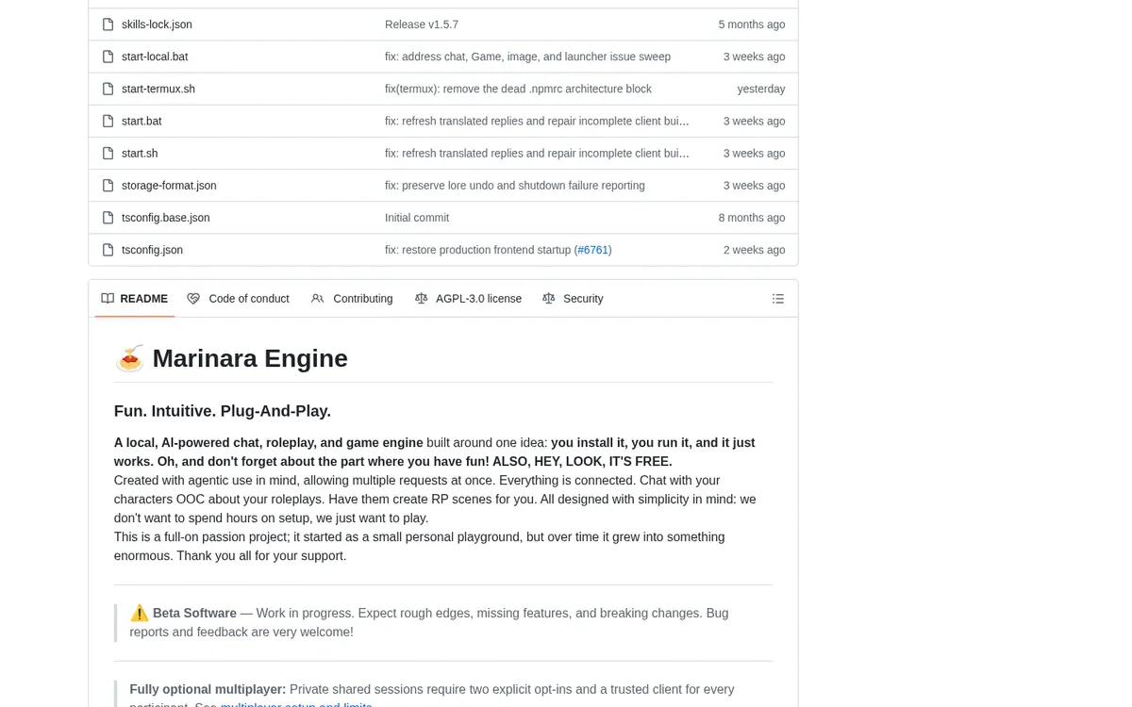Open the start-termux.sh file

click(158, 89)
